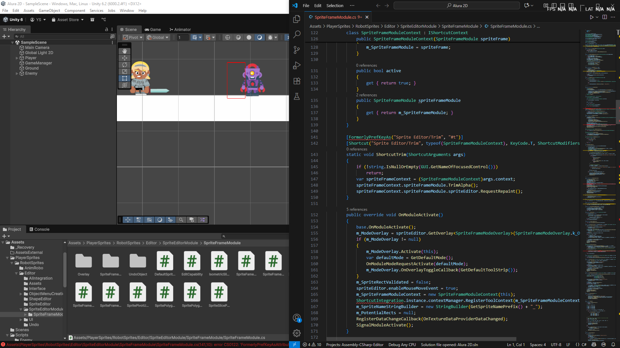Open VS Code Run and Debug view
Image resolution: width=620 pixels, height=348 pixels.
[x=297, y=65]
